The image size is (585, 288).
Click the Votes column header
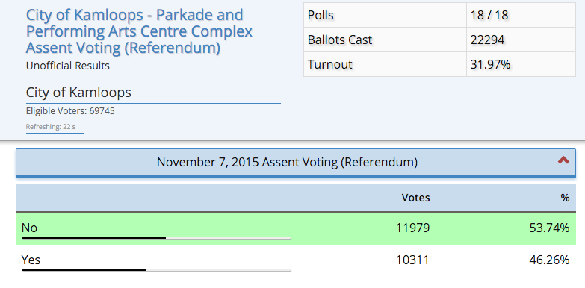click(415, 198)
